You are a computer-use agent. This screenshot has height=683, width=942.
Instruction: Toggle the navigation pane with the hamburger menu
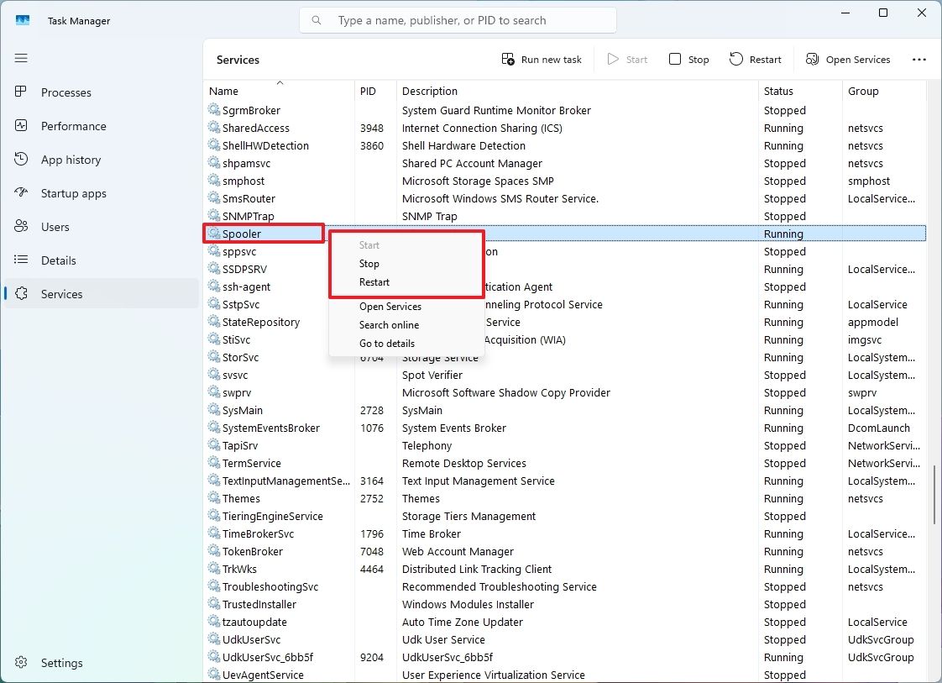(x=21, y=58)
